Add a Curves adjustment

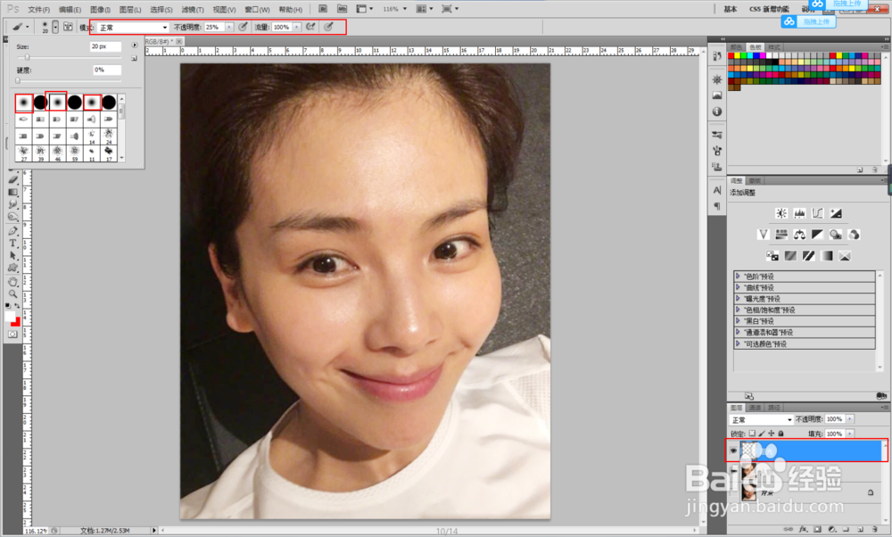818,213
